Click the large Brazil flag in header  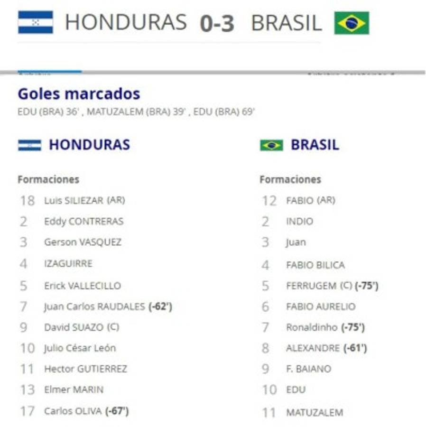[x=352, y=23]
